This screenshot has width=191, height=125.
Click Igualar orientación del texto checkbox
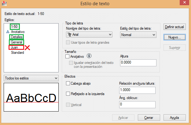[x=71, y=63]
